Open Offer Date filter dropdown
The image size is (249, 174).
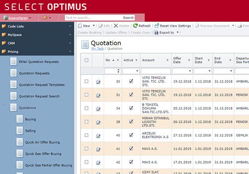click(190, 71)
